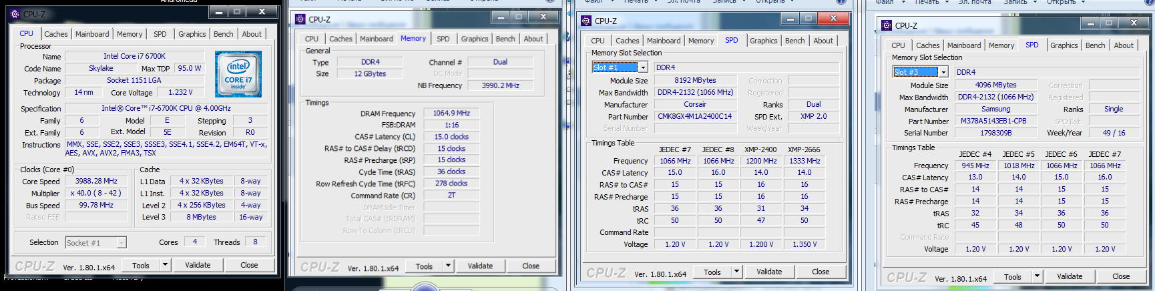Image resolution: width=1155 pixels, height=291 pixels.
Task: Click the 1.232 V core voltage value
Action: (180, 92)
